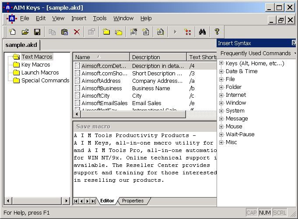Open the Insert menu

pos(79,18)
